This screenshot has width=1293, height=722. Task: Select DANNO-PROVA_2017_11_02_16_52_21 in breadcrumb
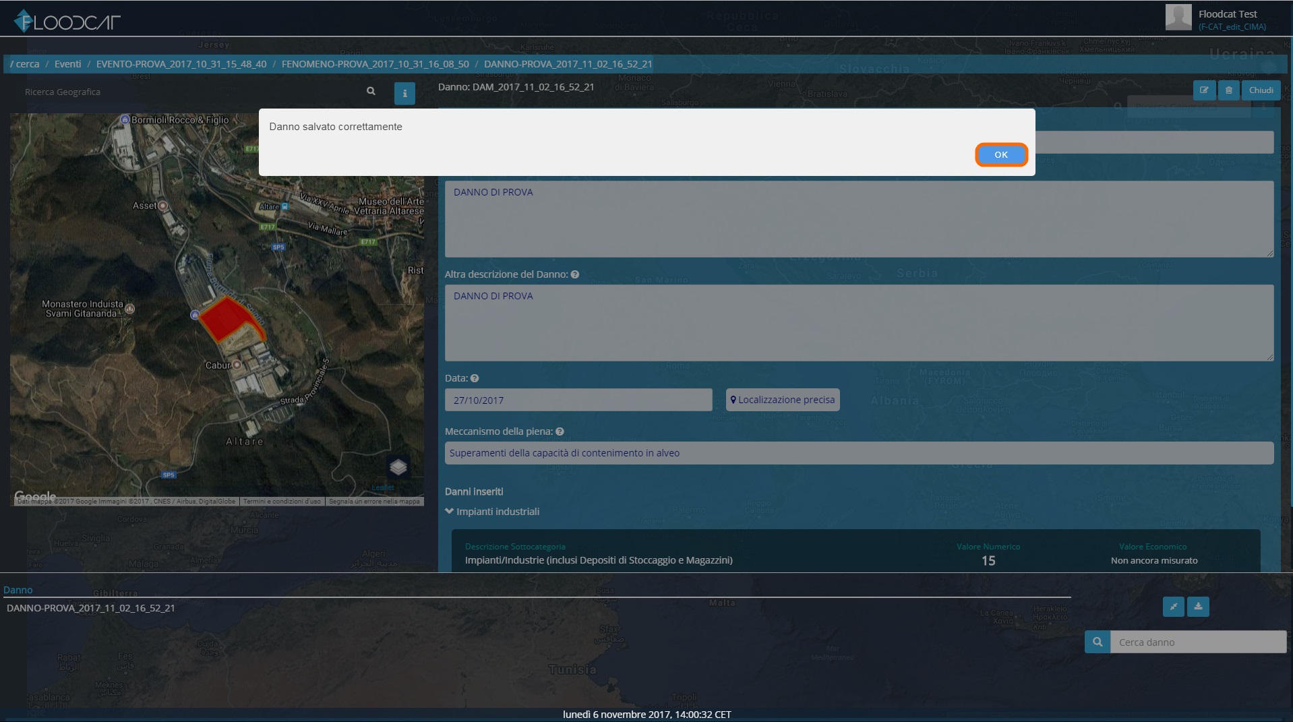coord(568,64)
